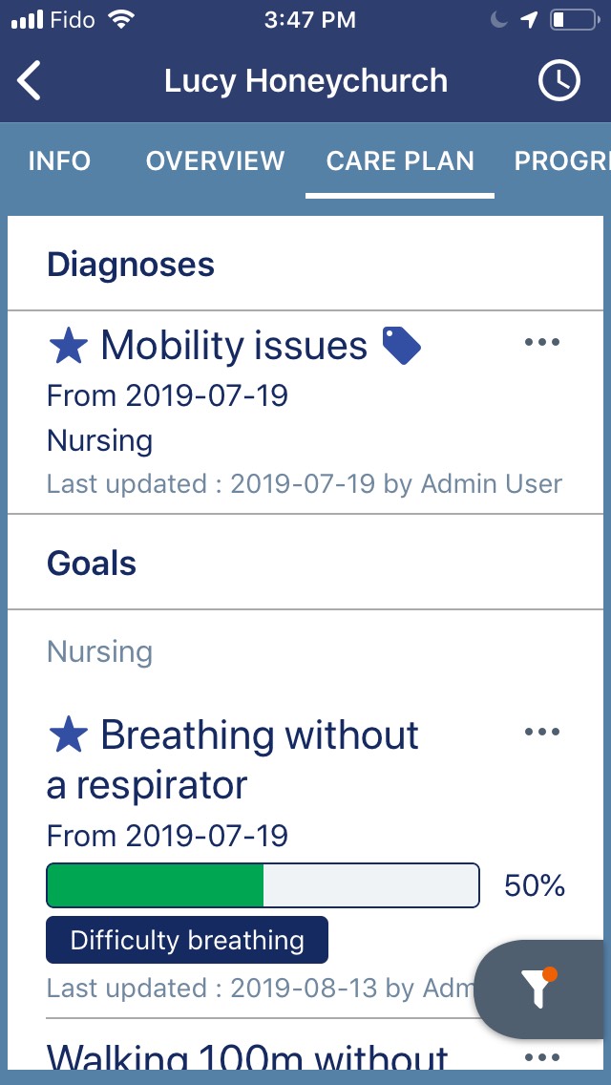
Task: Tap the back arrow icon
Action: pyautogui.click(x=30, y=81)
